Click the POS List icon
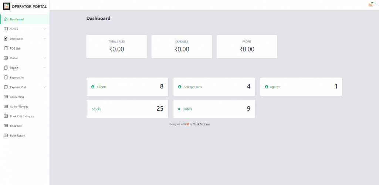Viewport: 379px width, 185px height. click(x=6, y=48)
